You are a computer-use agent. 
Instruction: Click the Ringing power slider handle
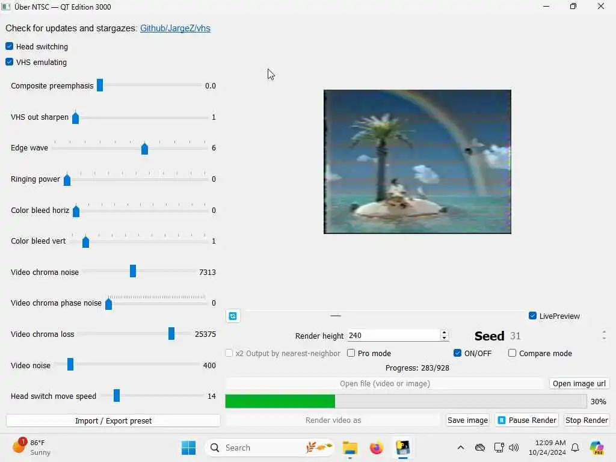67,179
